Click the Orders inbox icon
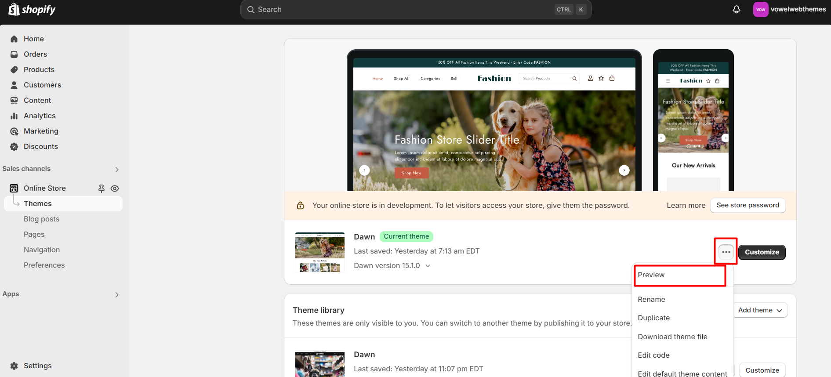Image resolution: width=831 pixels, height=377 pixels. click(x=14, y=54)
